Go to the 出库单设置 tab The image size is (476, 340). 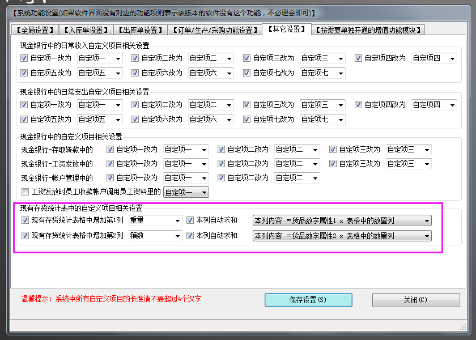pos(139,29)
